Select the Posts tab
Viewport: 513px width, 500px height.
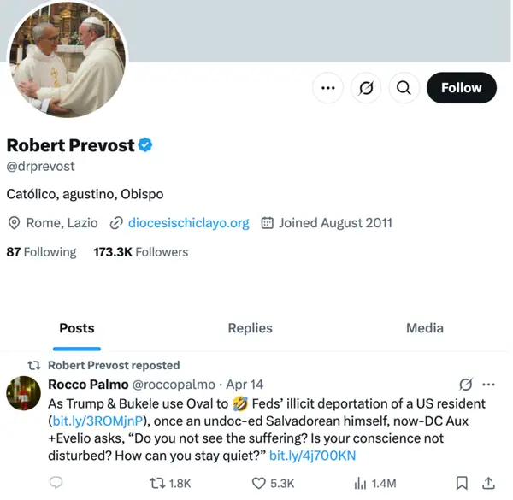77,329
